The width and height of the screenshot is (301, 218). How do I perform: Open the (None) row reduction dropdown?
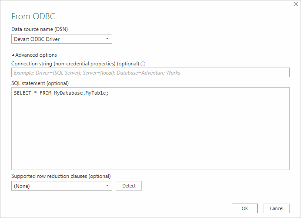[57, 186]
